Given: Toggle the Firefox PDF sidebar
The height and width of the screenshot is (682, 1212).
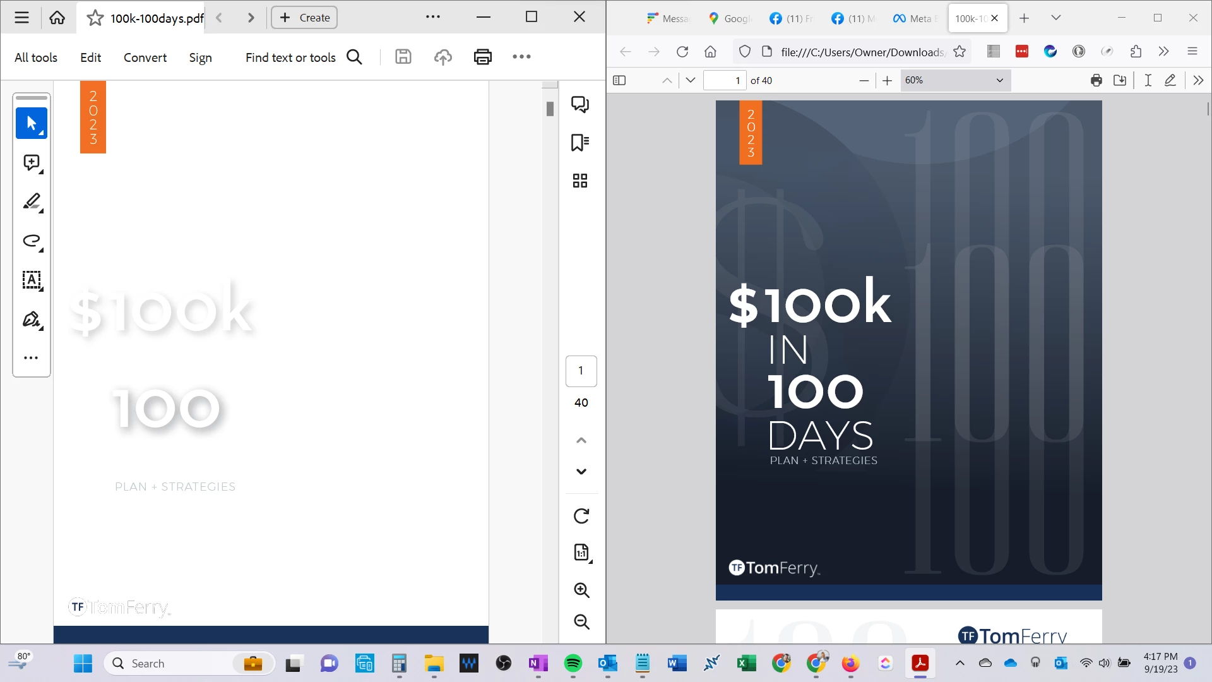Looking at the screenshot, I should click(619, 80).
